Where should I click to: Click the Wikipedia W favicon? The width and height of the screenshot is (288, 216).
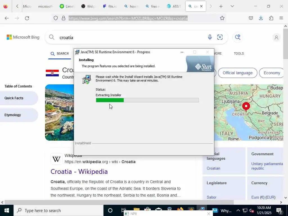[56, 159]
